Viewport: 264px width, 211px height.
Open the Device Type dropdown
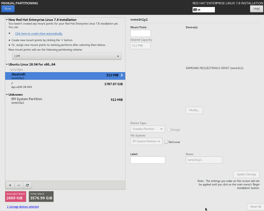[147, 129]
